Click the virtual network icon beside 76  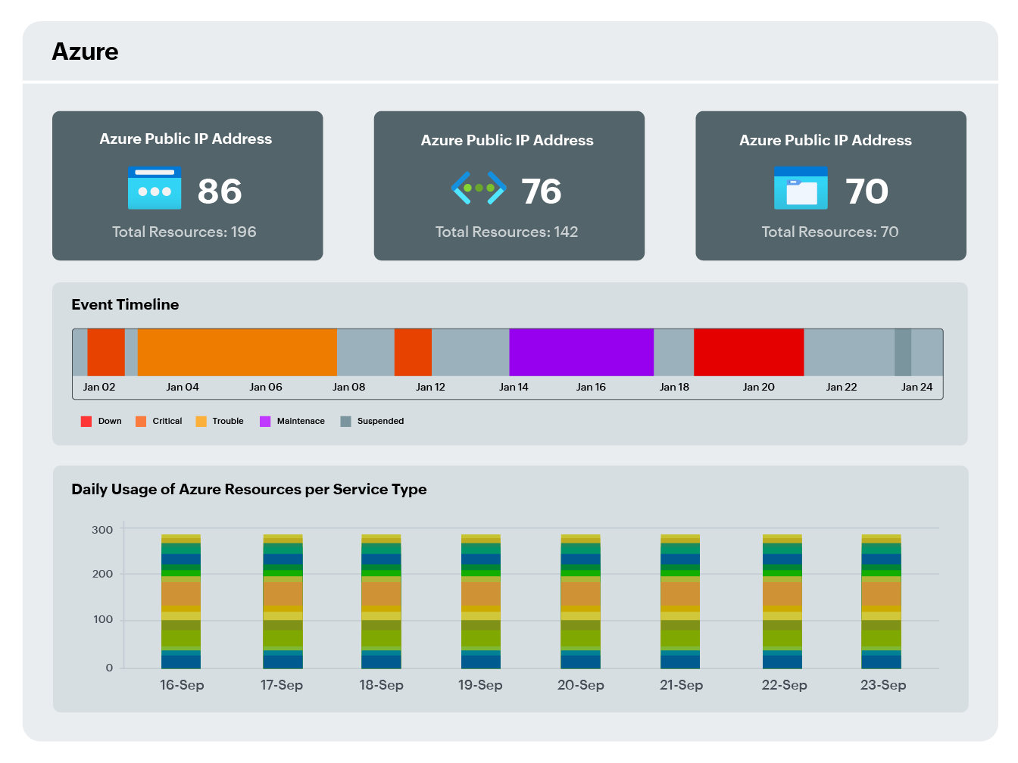pos(479,188)
